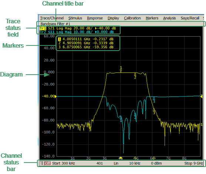Click the Start 300 kHz field
This screenshot has height=174, width=206.
pos(64,163)
